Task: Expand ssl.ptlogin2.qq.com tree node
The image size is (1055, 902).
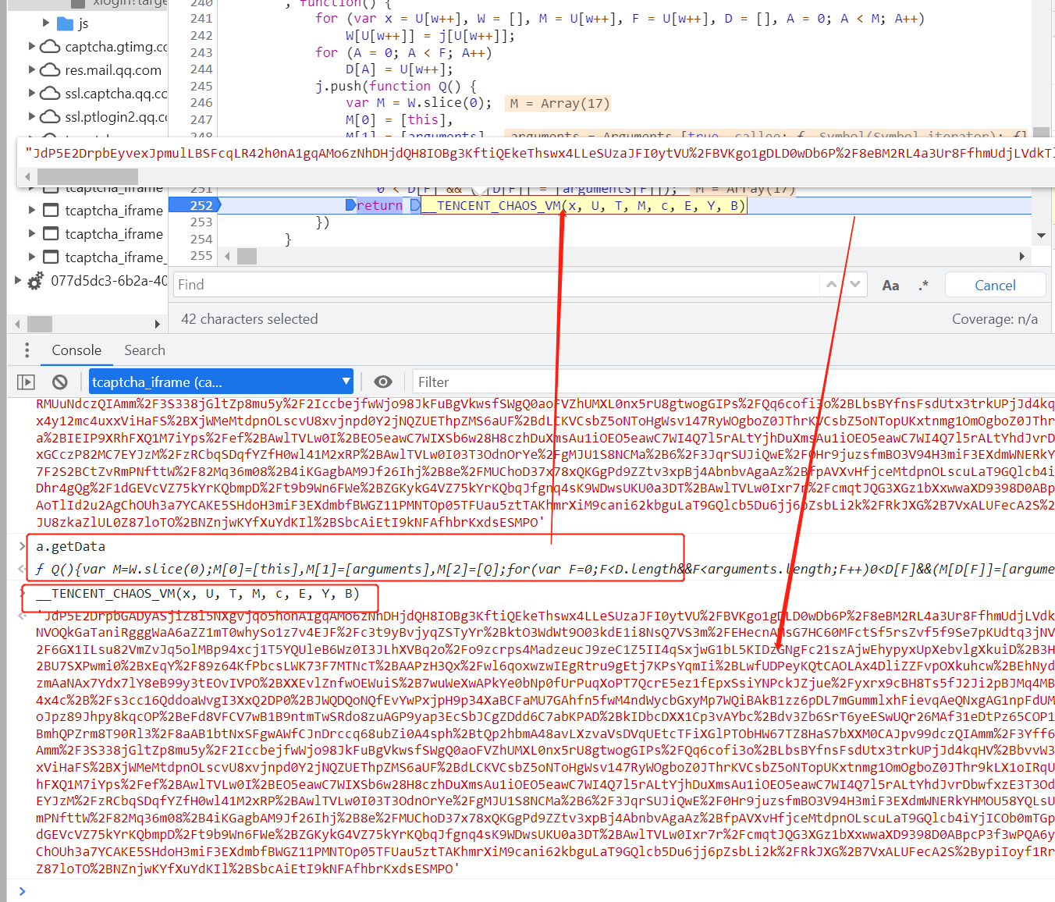Action: click(x=32, y=116)
